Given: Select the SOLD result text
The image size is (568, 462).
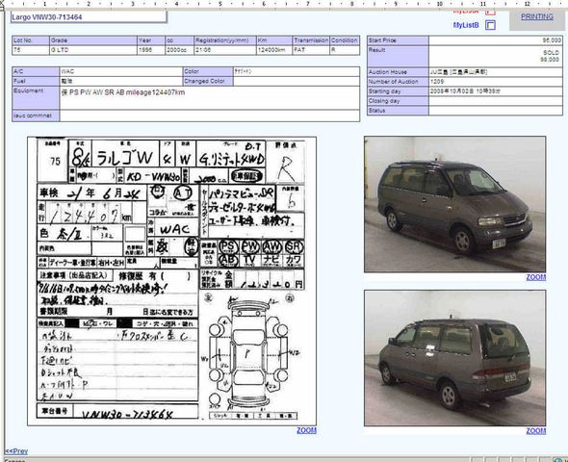Looking at the screenshot, I should point(551,53).
